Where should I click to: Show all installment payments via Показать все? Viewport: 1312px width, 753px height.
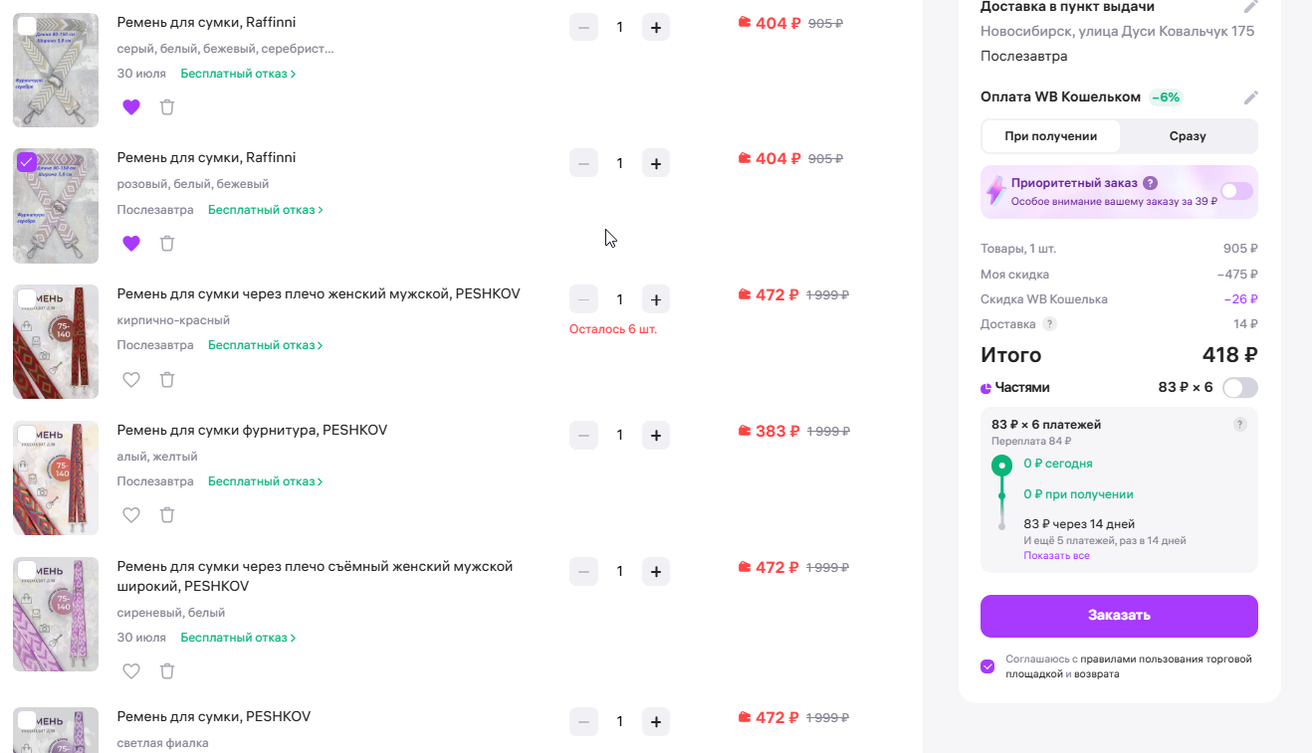1056,555
